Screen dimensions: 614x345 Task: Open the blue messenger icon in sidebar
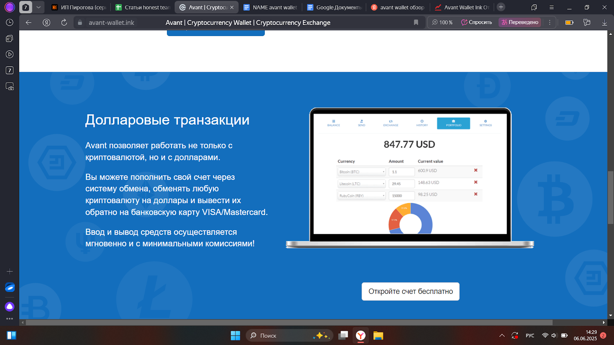(x=10, y=287)
